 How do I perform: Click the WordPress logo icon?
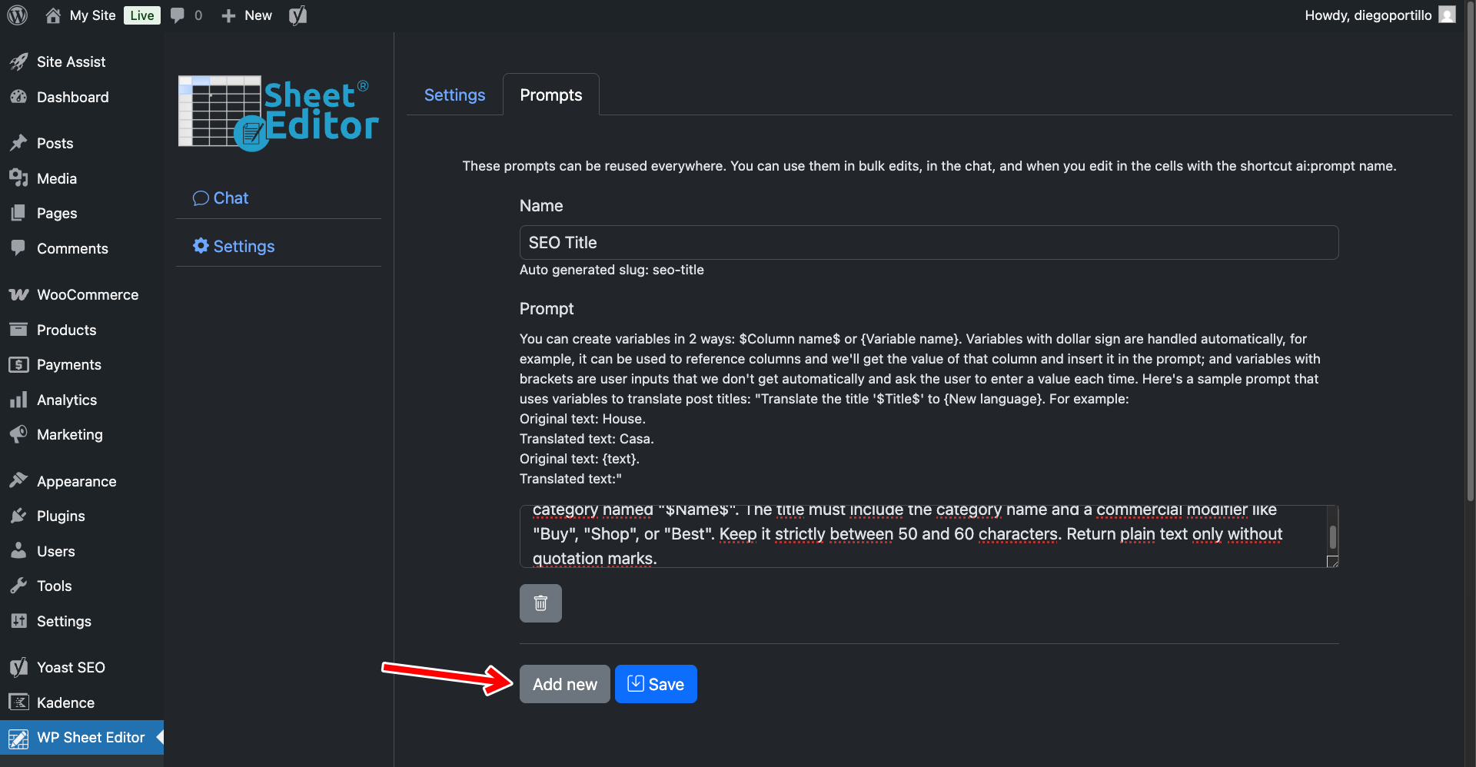pyautogui.click(x=17, y=15)
